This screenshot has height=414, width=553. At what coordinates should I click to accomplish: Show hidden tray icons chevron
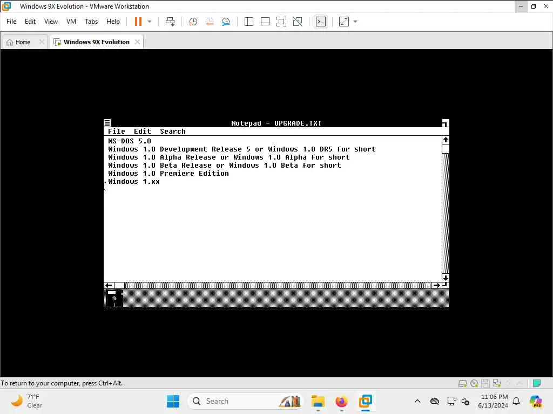tap(417, 401)
